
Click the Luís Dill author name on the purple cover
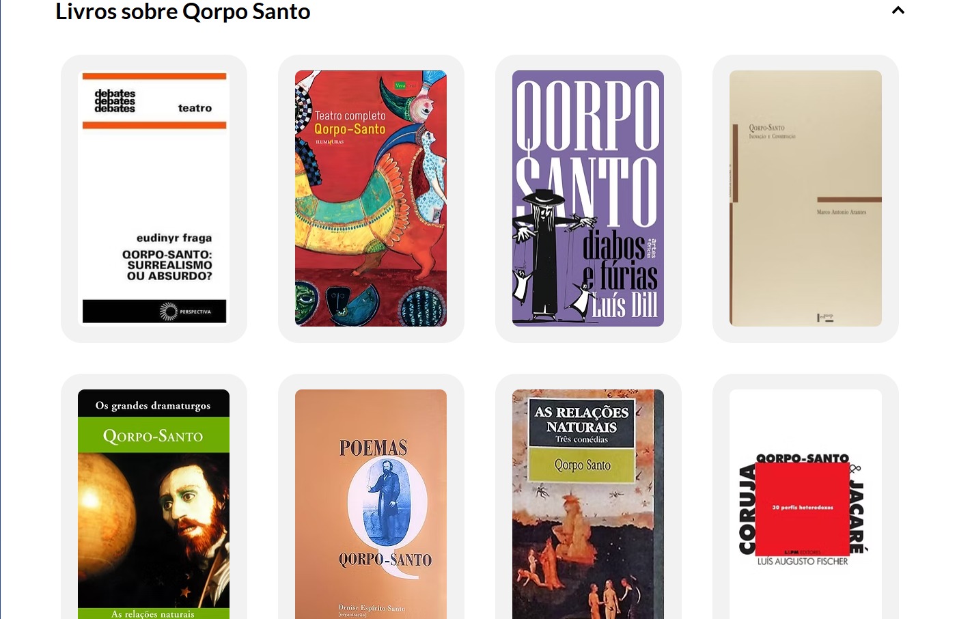[x=624, y=305]
